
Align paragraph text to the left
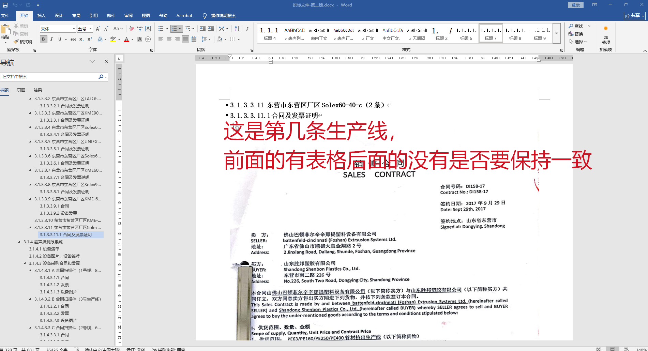coord(161,39)
